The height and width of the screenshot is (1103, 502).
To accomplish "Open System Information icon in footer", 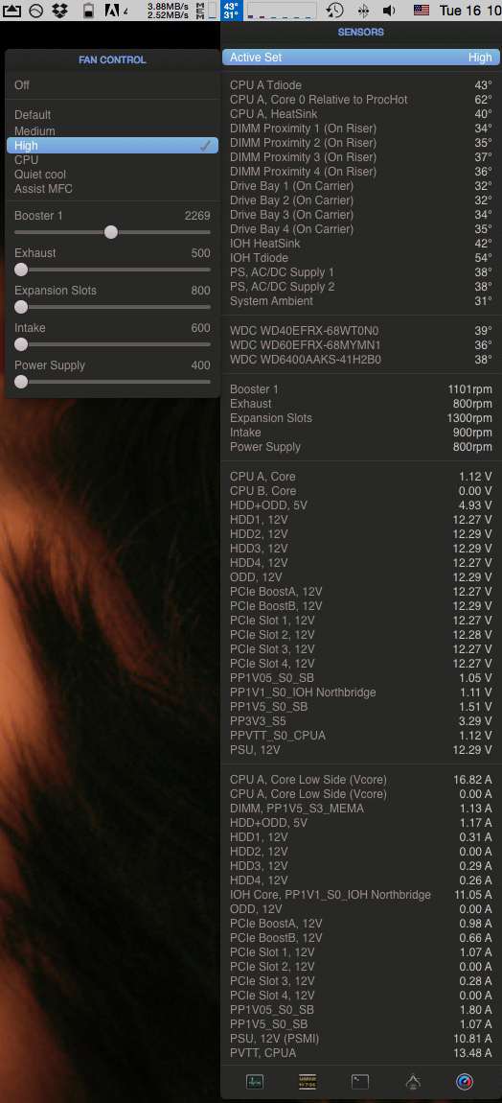I will pos(414,1081).
